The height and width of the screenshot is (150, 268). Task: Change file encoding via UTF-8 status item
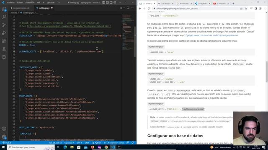pyautogui.click(x=80, y=143)
